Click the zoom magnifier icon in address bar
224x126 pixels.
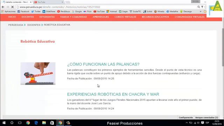pyautogui.click(x=198, y=7)
